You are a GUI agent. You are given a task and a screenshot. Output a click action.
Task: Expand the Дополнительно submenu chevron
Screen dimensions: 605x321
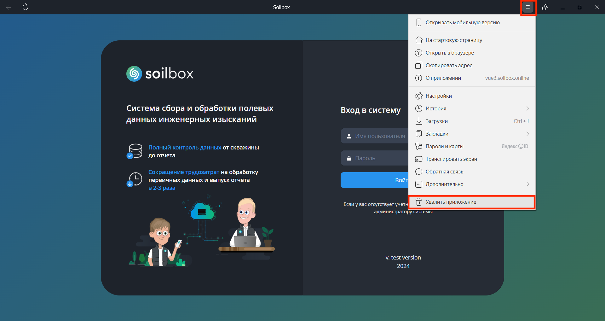pyautogui.click(x=527, y=184)
